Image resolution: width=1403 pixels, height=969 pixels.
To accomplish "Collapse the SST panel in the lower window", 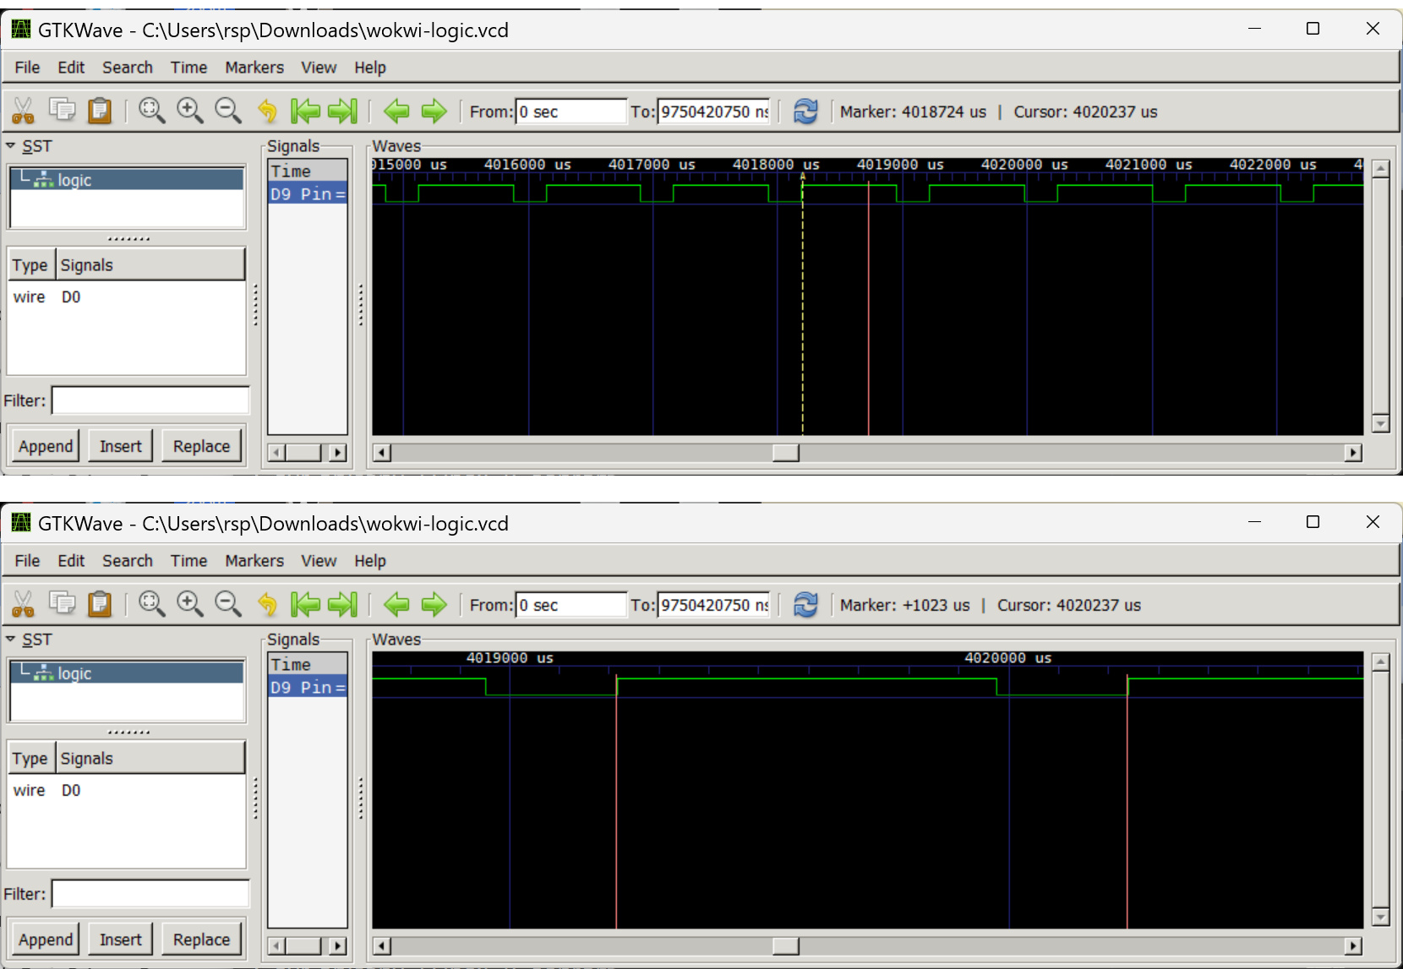I will click(11, 640).
